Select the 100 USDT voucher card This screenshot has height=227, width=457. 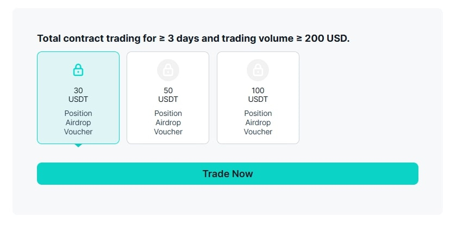coord(258,98)
